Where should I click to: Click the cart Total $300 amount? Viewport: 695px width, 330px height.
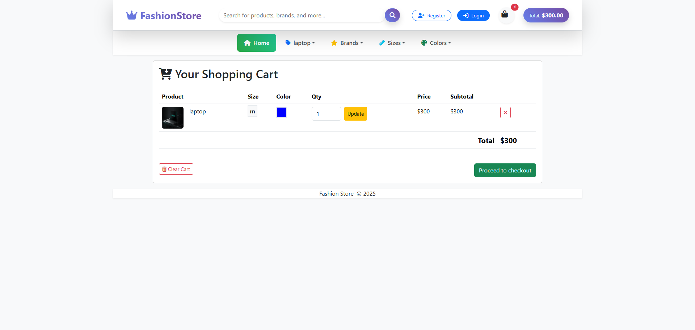(x=509, y=141)
